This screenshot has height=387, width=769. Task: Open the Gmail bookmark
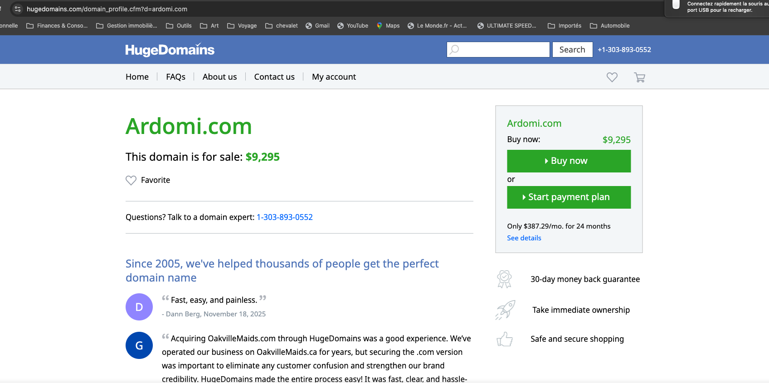click(x=317, y=26)
